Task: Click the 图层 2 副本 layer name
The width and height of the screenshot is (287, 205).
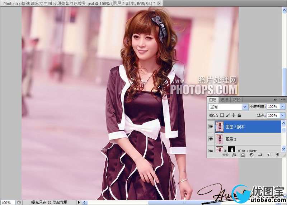Action: (235, 127)
